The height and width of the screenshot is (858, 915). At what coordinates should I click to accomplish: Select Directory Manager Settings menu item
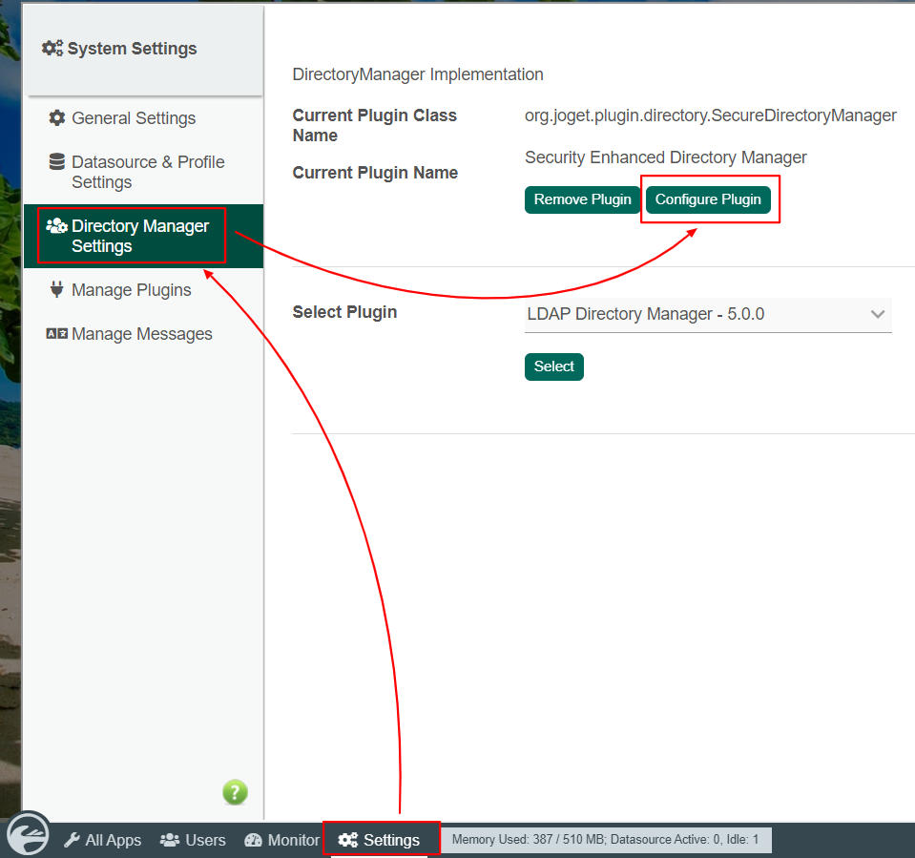pyautogui.click(x=143, y=236)
